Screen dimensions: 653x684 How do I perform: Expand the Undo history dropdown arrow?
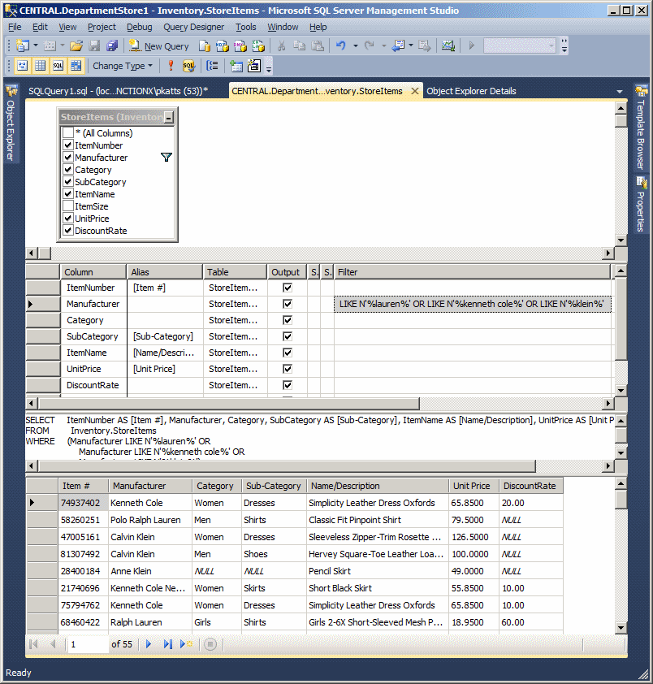point(356,45)
